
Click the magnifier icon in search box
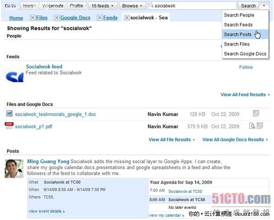point(151,6)
